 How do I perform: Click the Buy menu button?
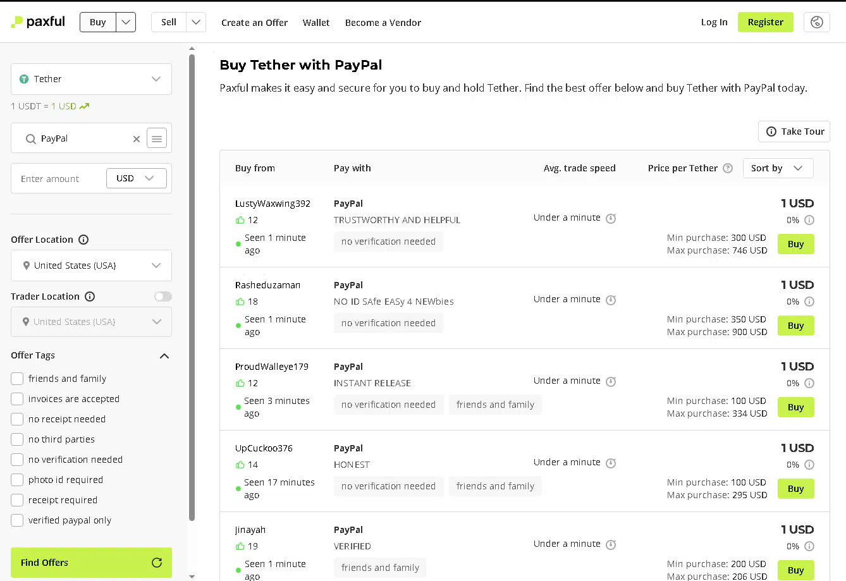coord(98,22)
